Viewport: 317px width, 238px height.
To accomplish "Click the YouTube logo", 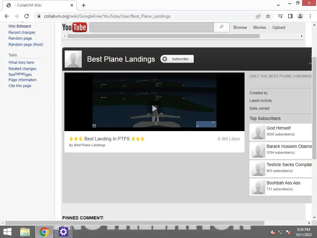I will pos(75,27).
